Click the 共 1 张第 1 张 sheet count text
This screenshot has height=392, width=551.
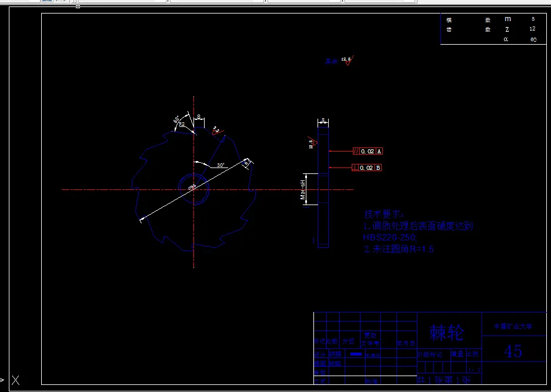pyautogui.click(x=443, y=380)
